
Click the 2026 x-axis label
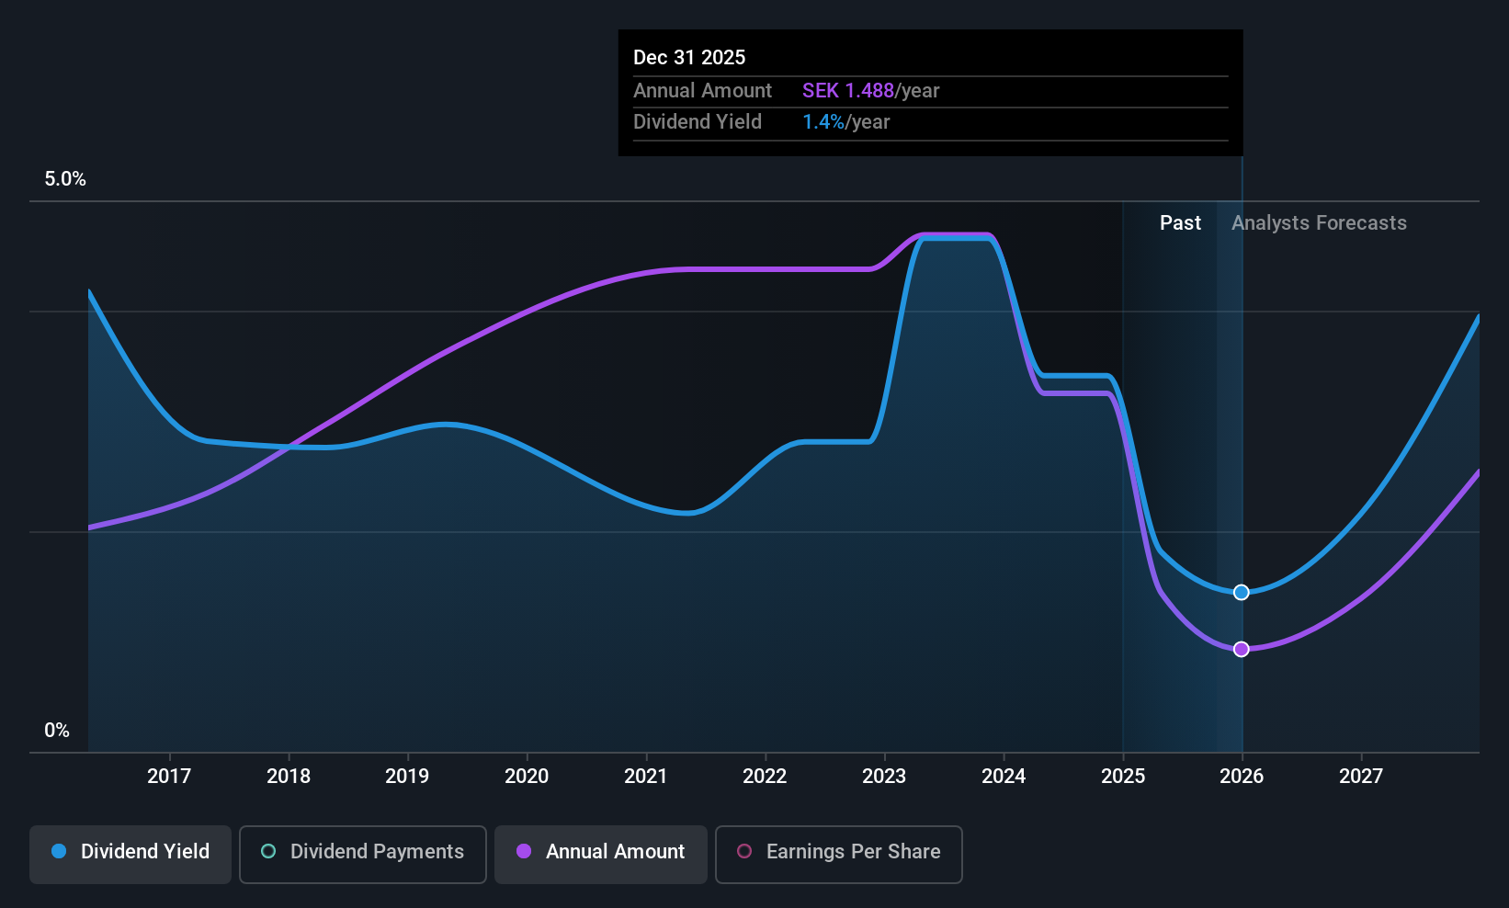pos(1242,777)
